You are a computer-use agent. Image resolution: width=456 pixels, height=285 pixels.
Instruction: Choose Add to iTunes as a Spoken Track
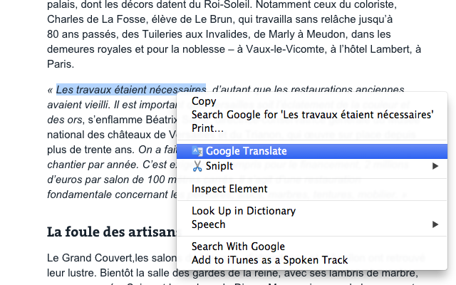pos(269,260)
